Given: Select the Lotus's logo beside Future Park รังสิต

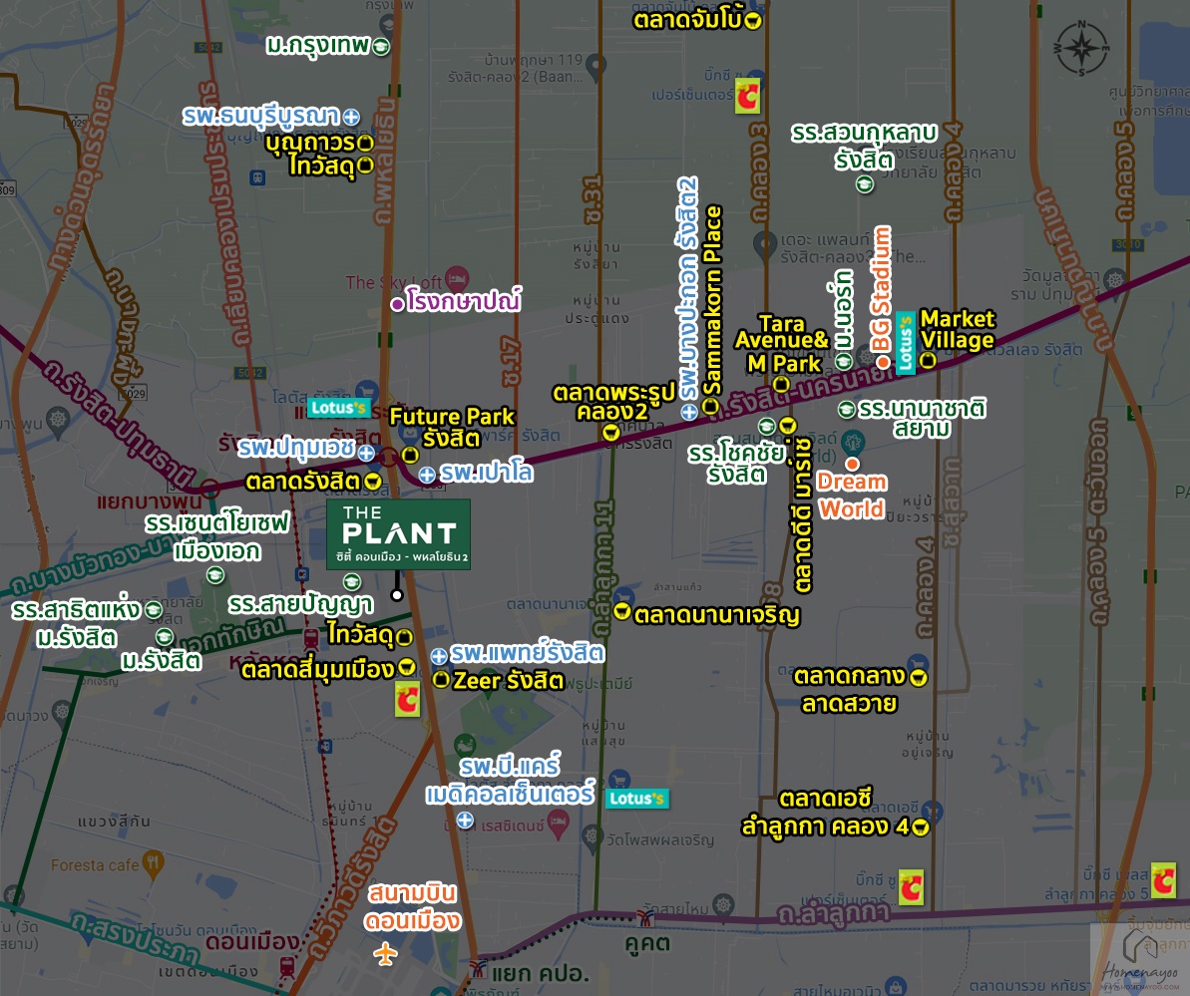Looking at the screenshot, I should point(338,408).
